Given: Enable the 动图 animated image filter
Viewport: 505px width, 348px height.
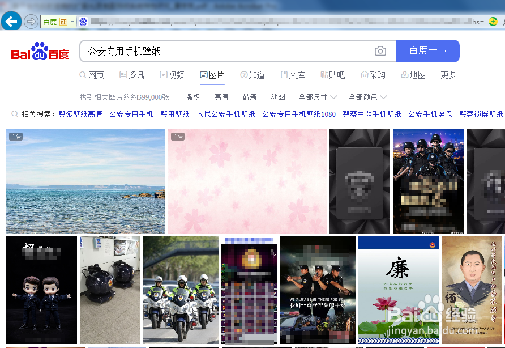Looking at the screenshot, I should (x=277, y=96).
